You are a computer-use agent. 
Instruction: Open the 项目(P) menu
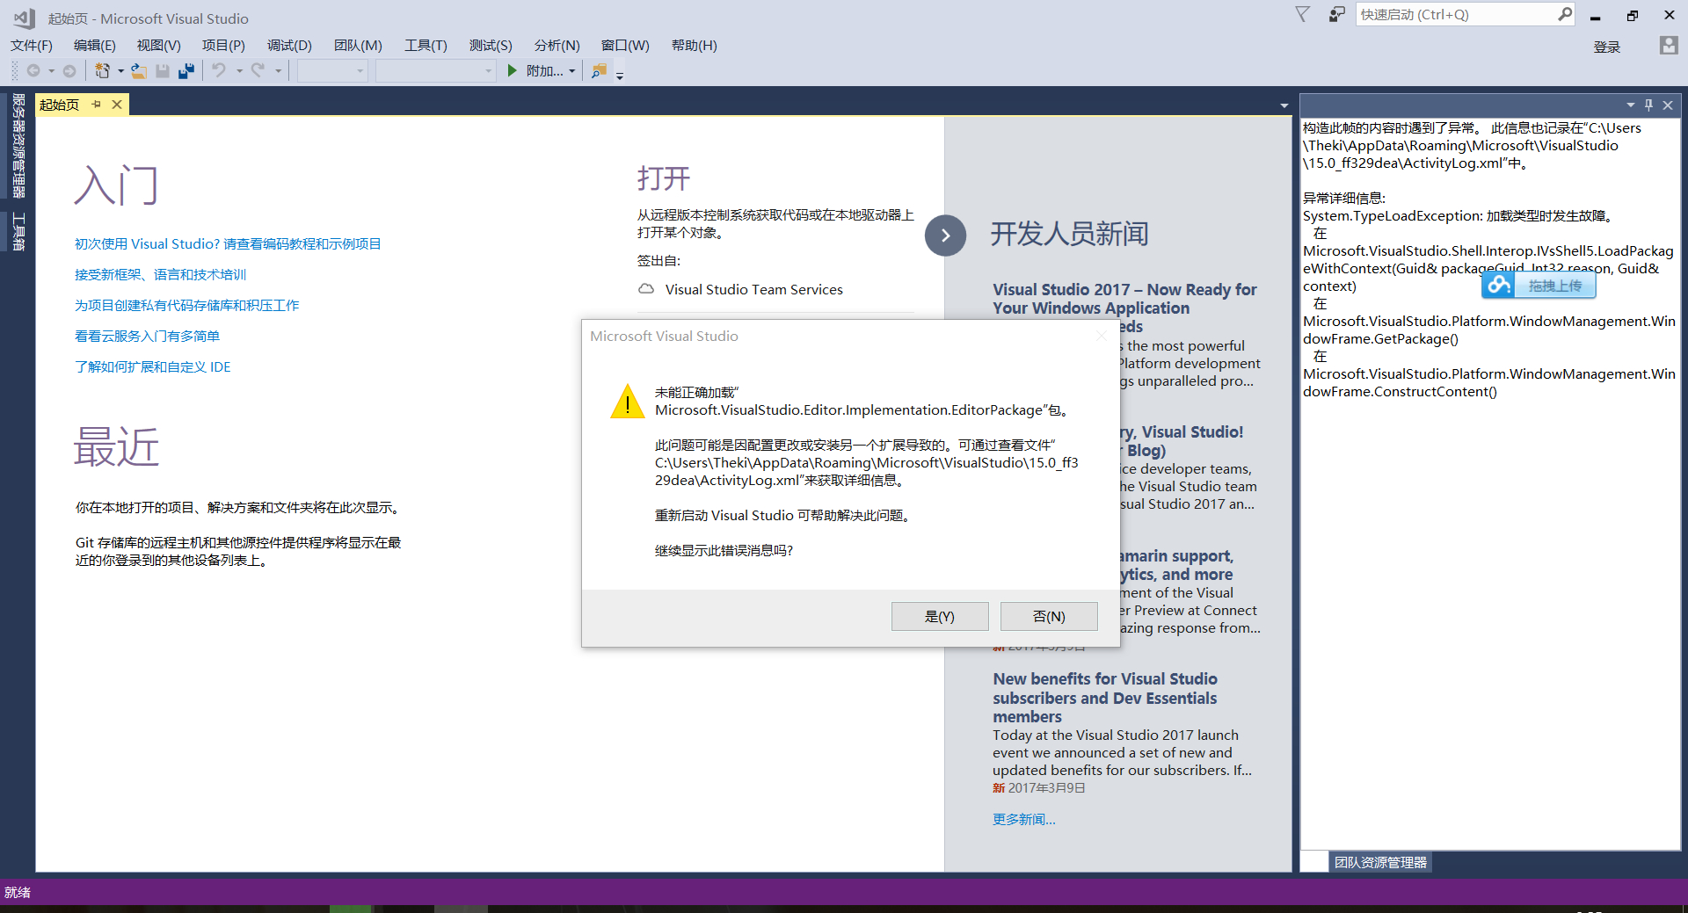(223, 46)
